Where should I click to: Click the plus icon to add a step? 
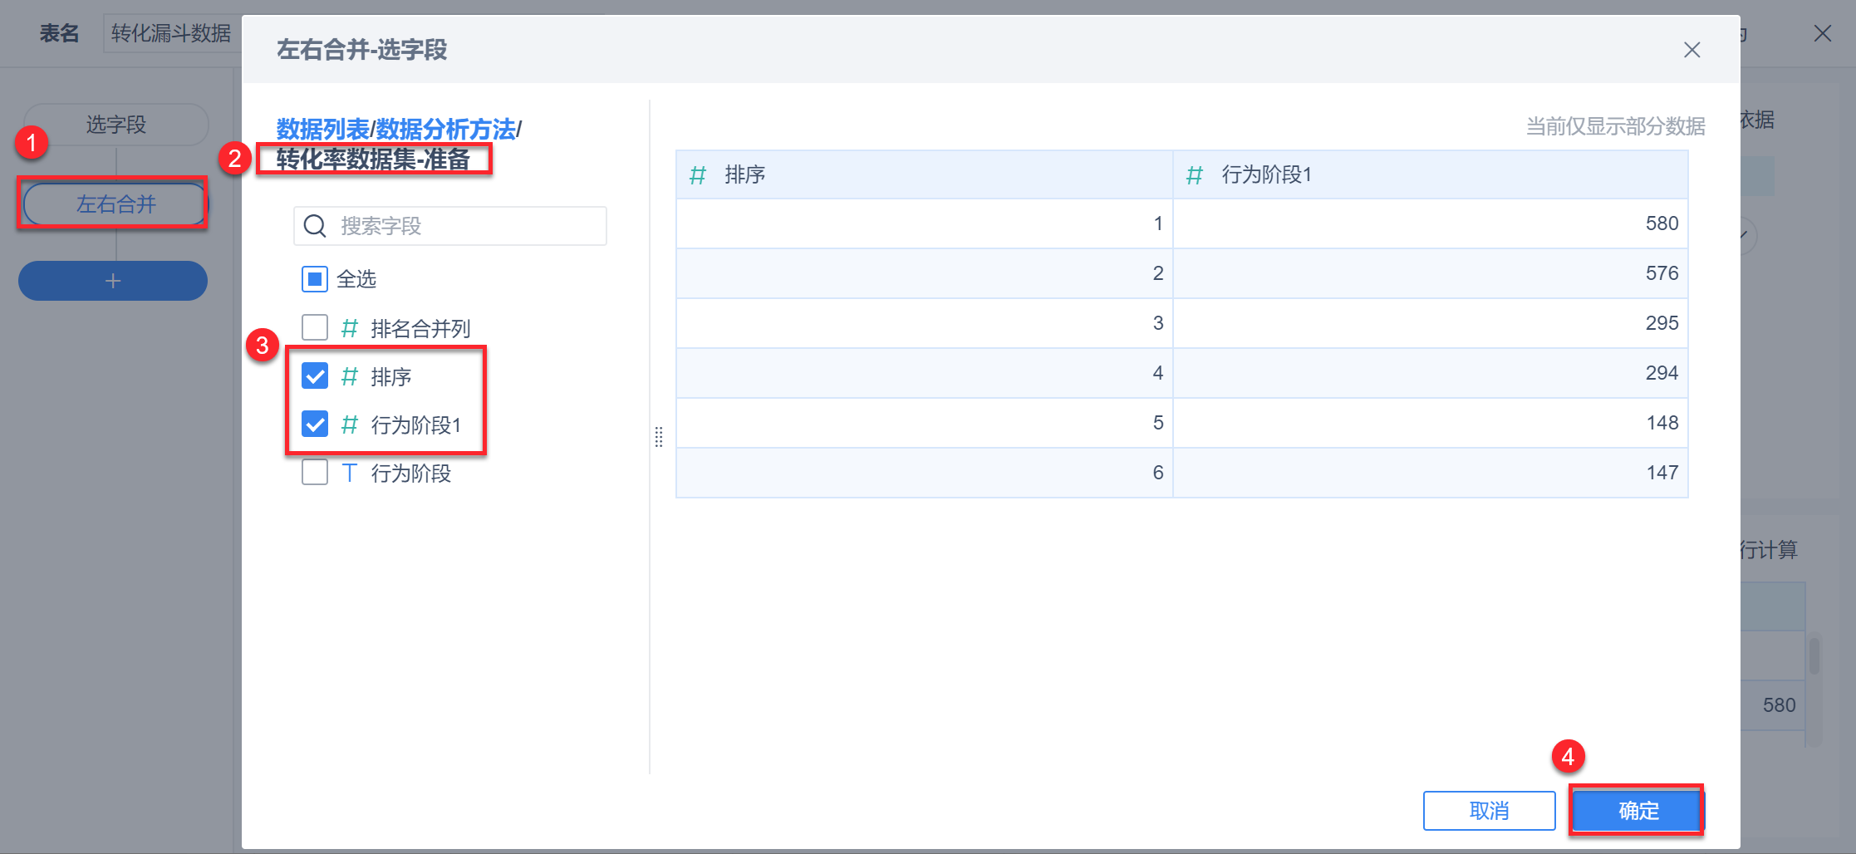tap(113, 281)
